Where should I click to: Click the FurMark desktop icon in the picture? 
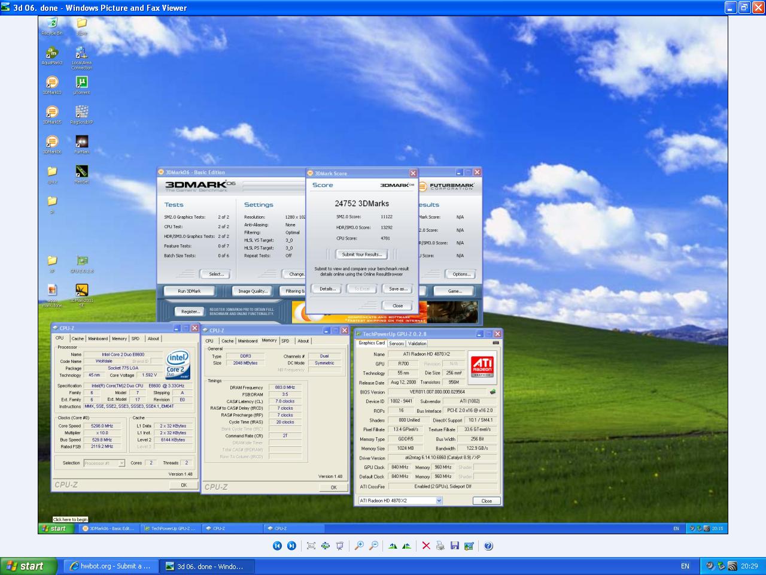click(x=82, y=144)
